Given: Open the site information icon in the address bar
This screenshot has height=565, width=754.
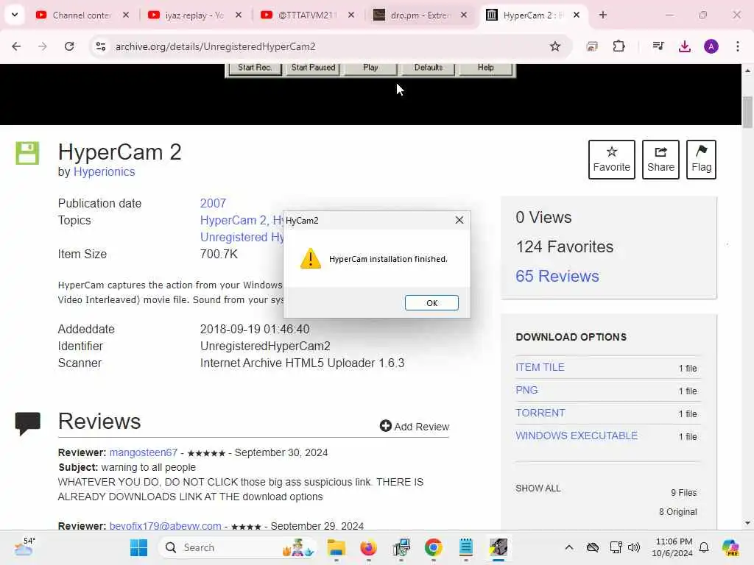Looking at the screenshot, I should [100, 46].
